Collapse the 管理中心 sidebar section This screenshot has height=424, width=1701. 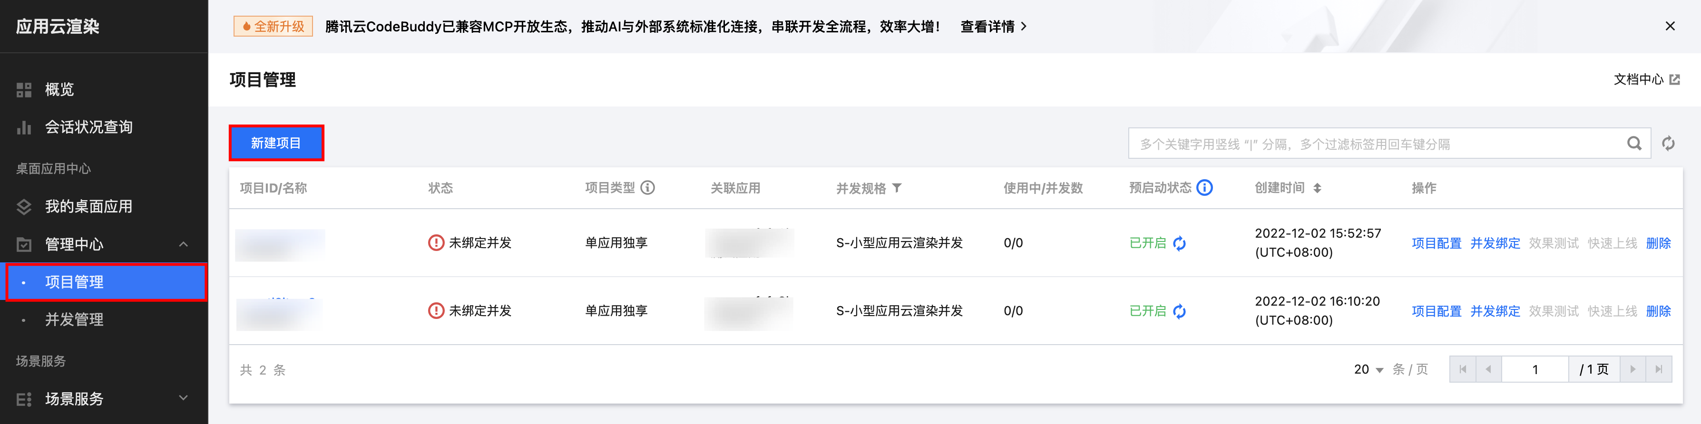click(183, 245)
